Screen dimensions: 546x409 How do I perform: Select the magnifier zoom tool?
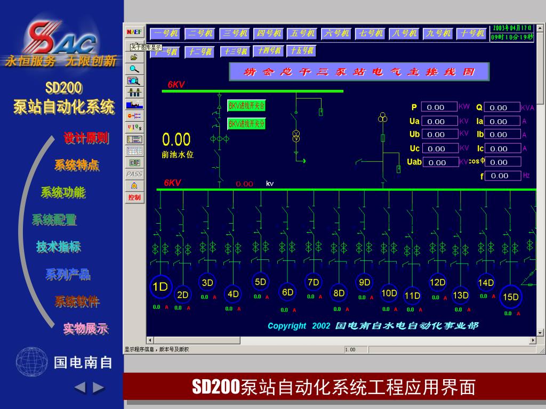(x=134, y=69)
